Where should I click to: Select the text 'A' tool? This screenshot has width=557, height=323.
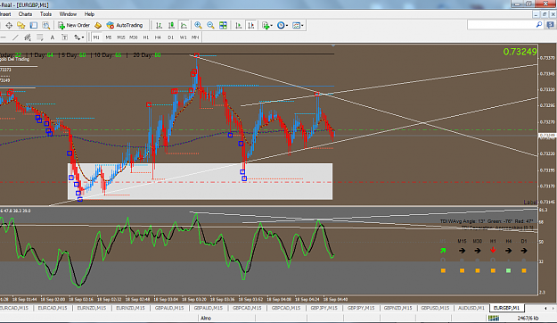(53, 37)
